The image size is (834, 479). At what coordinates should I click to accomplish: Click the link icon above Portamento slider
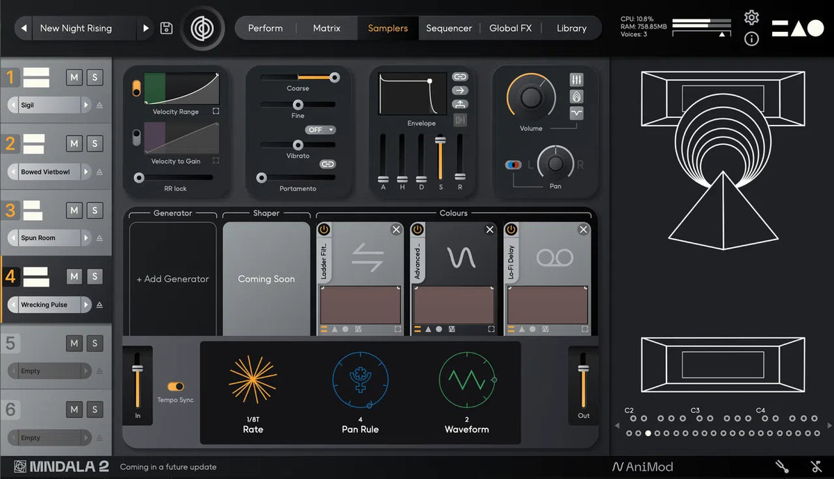pos(327,164)
